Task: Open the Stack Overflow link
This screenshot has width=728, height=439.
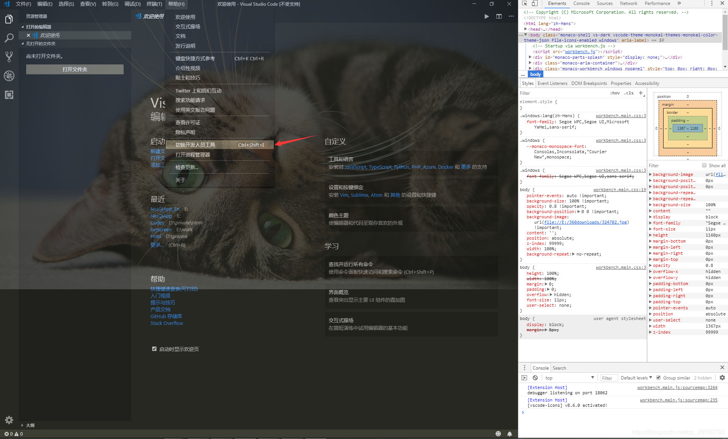Action: (166, 323)
